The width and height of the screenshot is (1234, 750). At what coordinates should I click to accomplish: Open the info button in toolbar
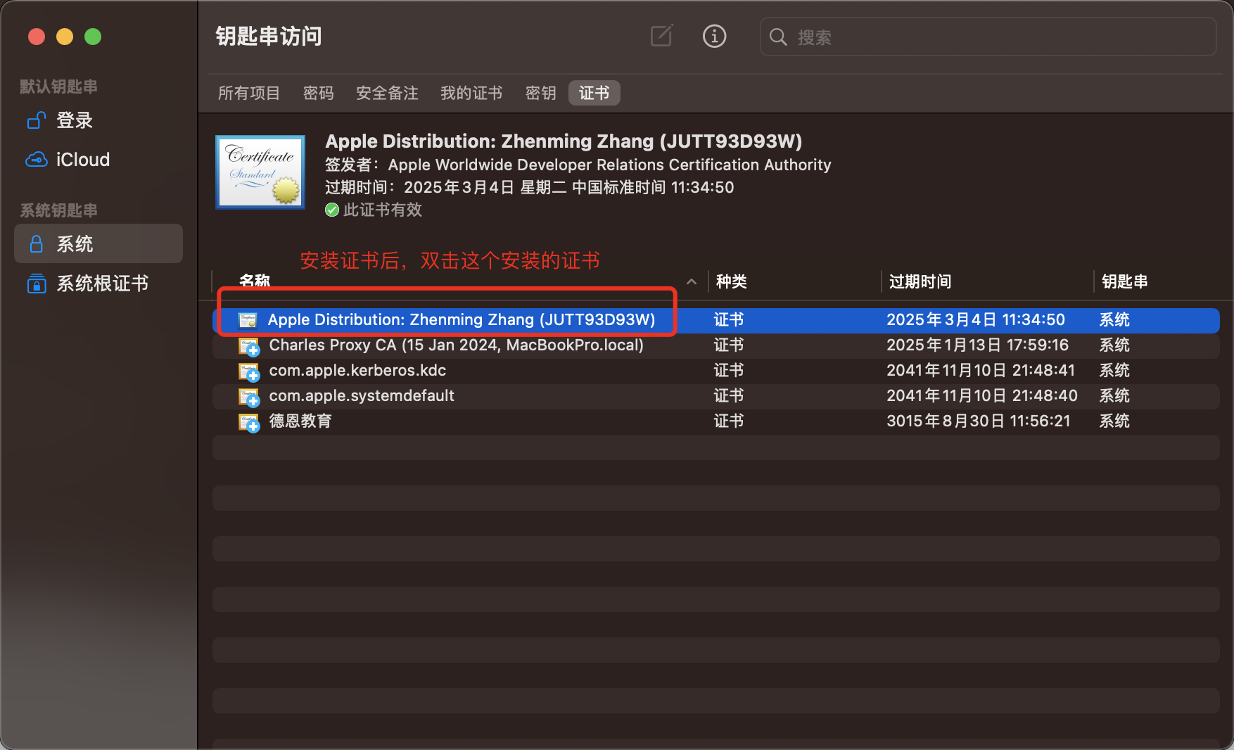tap(714, 36)
